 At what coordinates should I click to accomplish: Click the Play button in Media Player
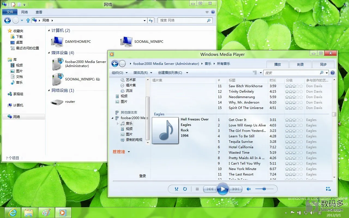[x=223, y=189]
